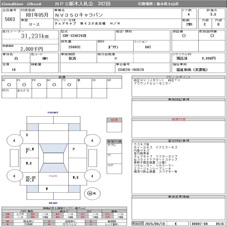Select the recycle status 預託済

(x=182, y=58)
